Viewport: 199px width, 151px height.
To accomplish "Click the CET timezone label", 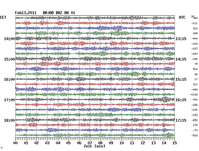I will click(3, 17).
